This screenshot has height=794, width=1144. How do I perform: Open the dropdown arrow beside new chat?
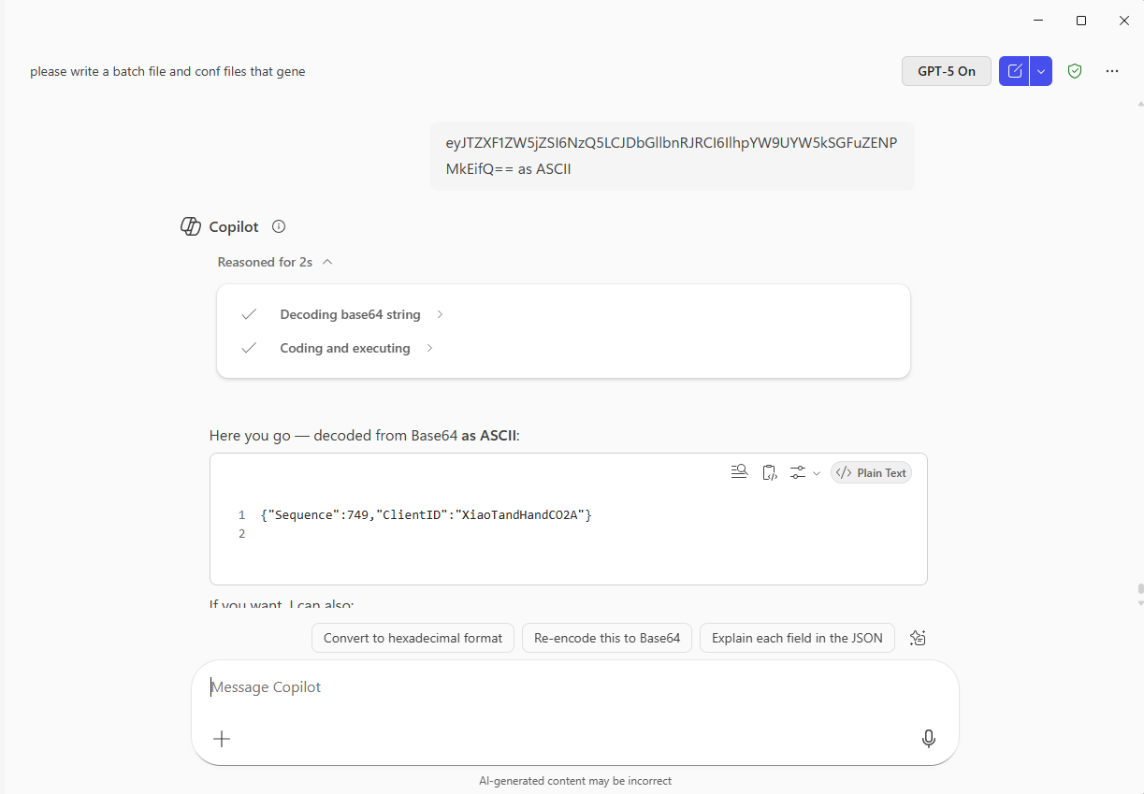[x=1041, y=71]
